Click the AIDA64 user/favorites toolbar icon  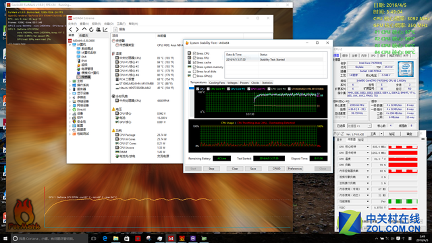pyautogui.click(x=98, y=29)
